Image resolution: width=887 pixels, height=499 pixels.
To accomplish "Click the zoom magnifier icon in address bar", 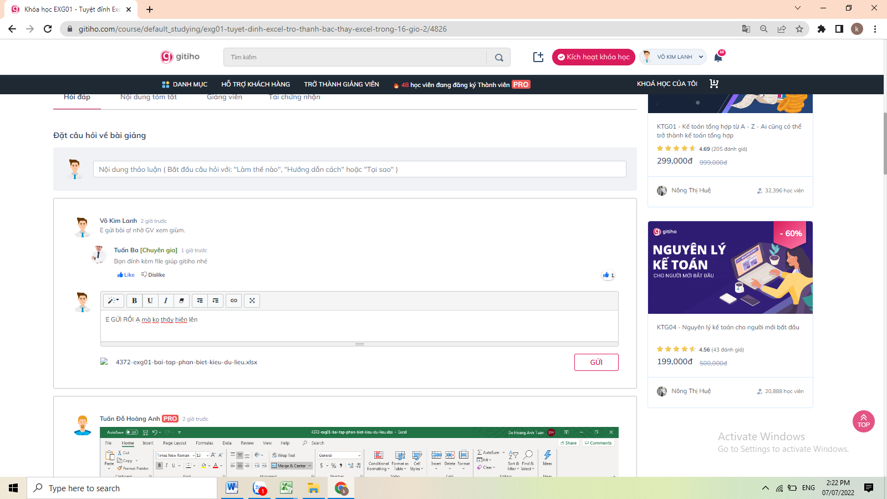I will 764,29.
